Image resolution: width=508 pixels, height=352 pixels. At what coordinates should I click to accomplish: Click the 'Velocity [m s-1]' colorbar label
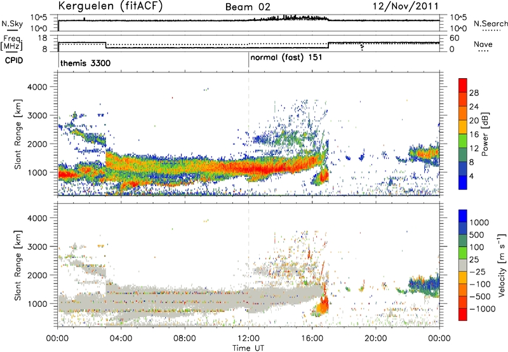(501, 265)
